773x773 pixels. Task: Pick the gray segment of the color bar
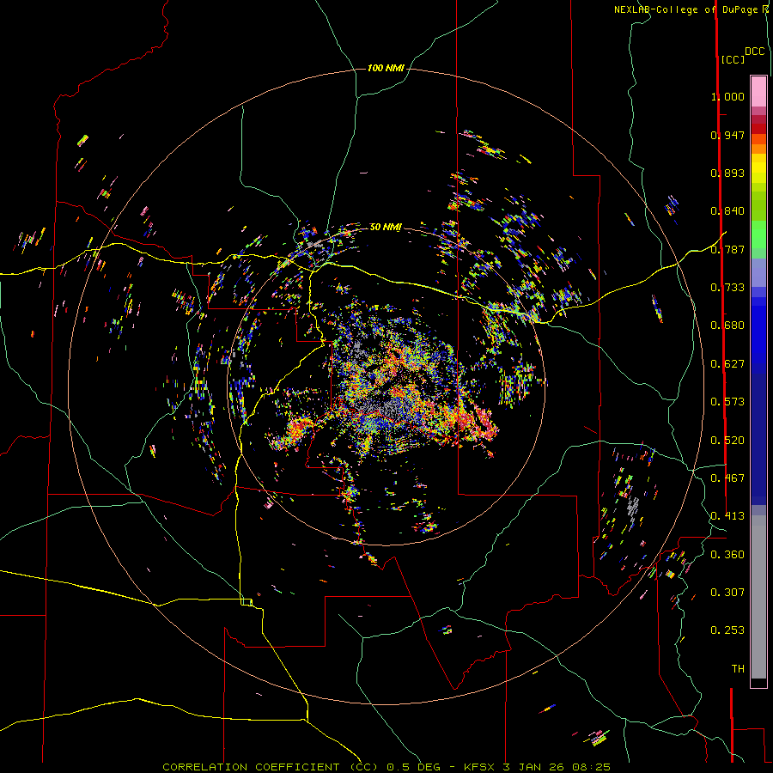coord(758,597)
